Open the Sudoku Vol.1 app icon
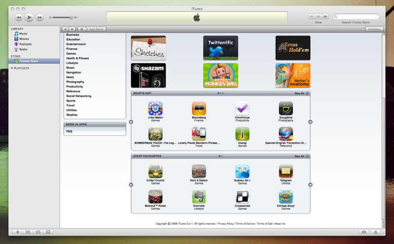 (x=242, y=172)
